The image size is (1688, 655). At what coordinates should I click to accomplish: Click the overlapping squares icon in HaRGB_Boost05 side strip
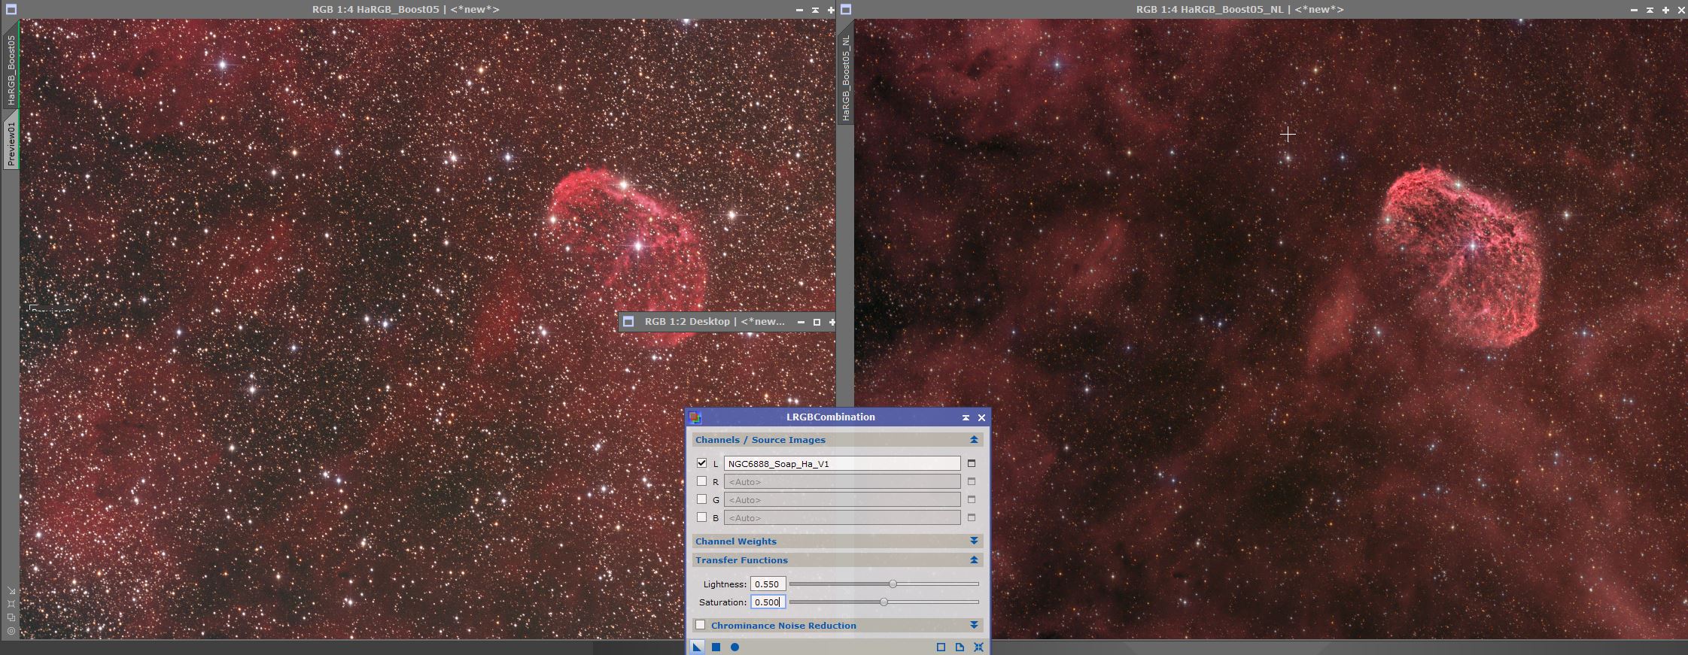11,617
